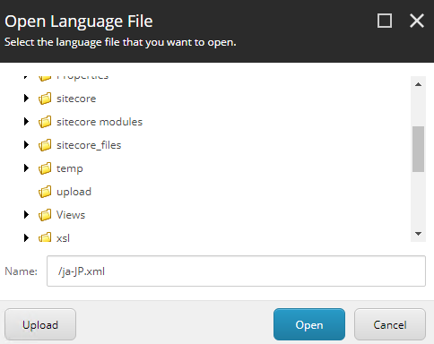Expand the sitecore folder node
Image resolution: width=434 pixels, height=344 pixels.
click(26, 99)
